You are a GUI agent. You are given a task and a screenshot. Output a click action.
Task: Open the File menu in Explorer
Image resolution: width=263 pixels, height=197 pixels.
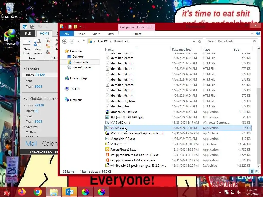[x=67, y=34]
